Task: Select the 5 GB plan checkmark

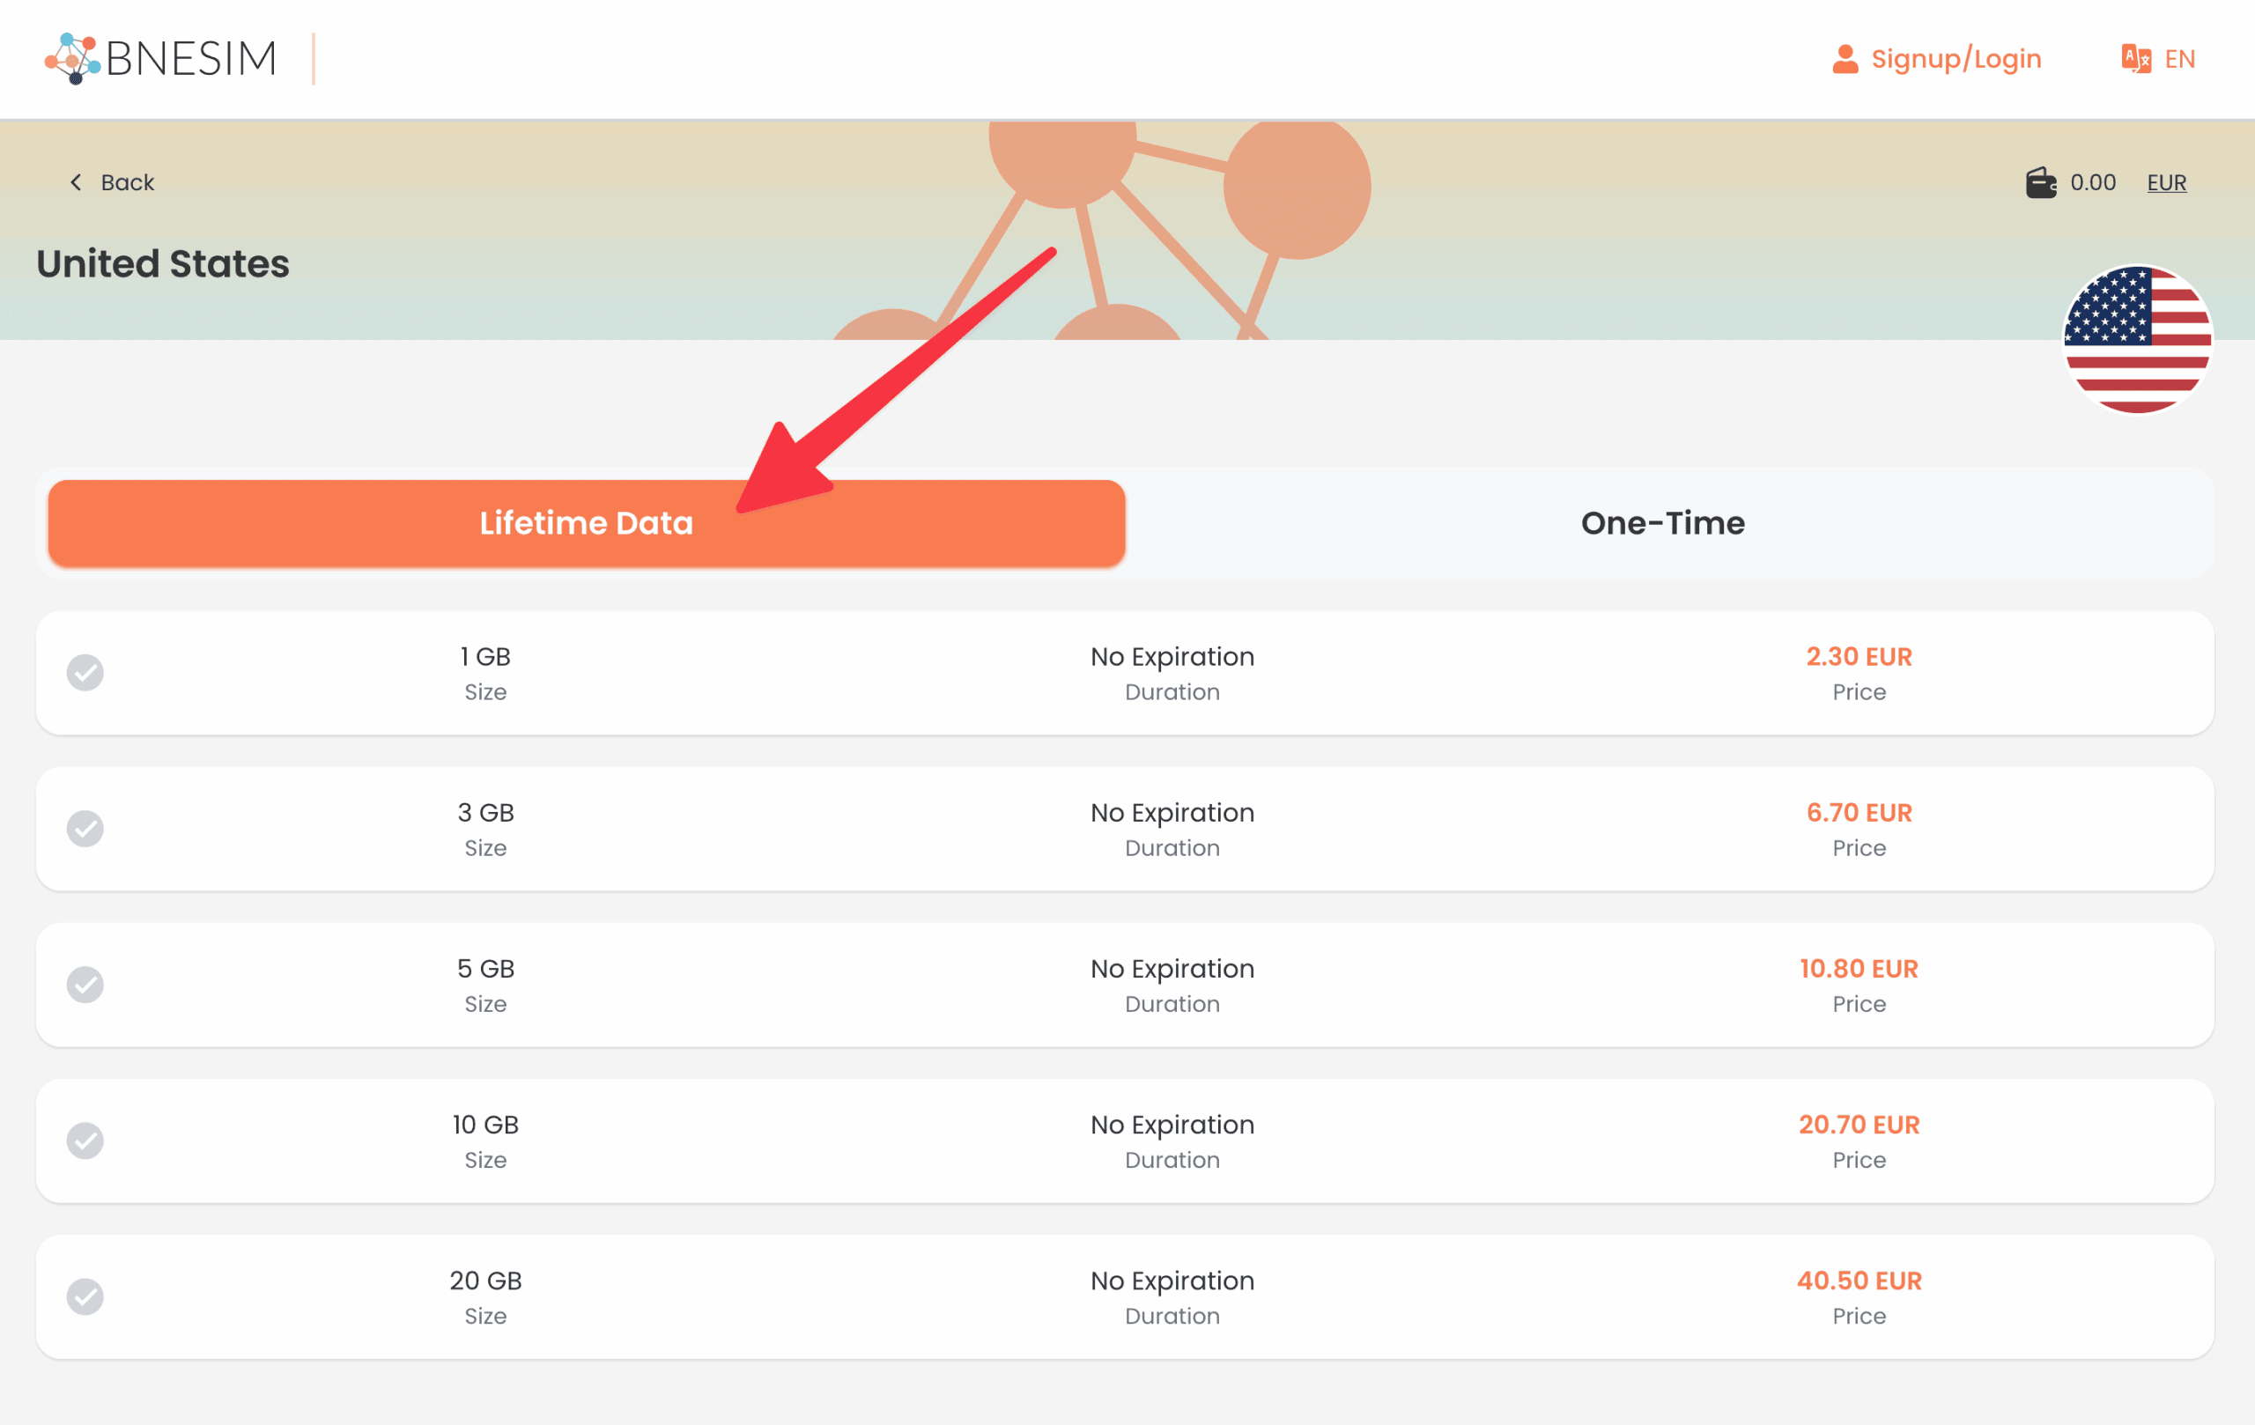Action: click(x=85, y=985)
